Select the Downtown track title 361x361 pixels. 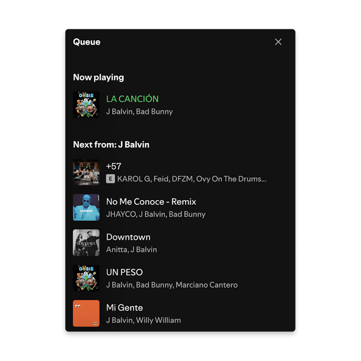pos(128,237)
